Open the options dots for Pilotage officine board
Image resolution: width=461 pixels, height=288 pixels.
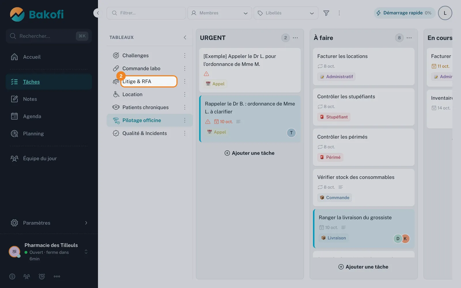coord(185,120)
